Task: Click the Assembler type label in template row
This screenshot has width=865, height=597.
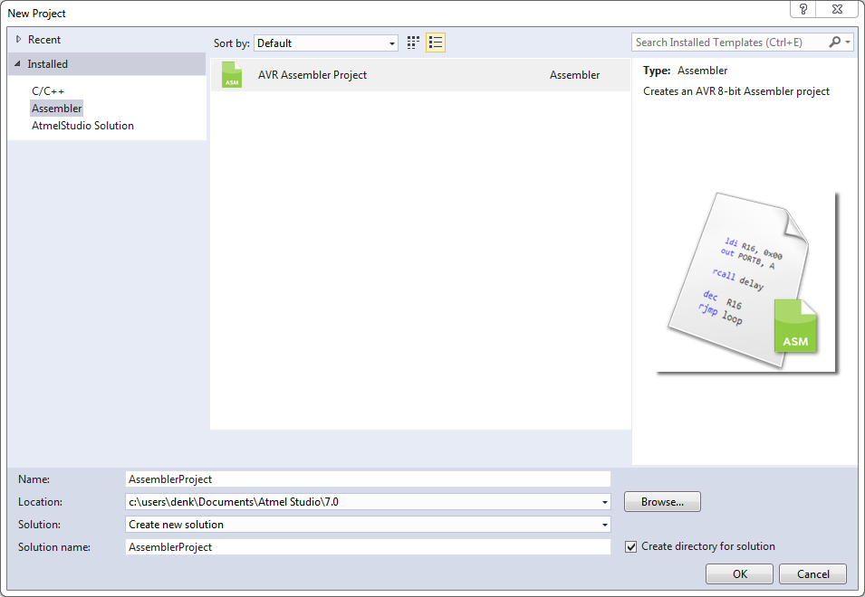Action: (x=574, y=75)
